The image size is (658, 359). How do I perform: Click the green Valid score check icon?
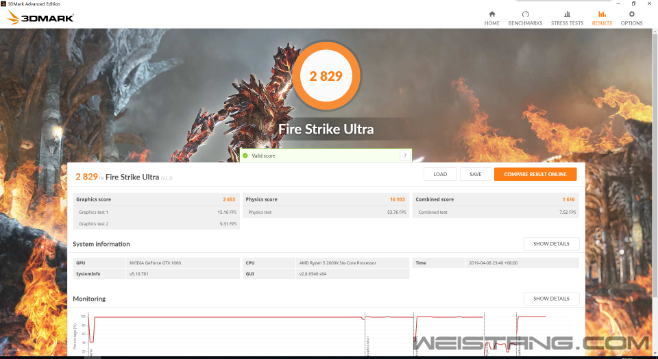245,156
